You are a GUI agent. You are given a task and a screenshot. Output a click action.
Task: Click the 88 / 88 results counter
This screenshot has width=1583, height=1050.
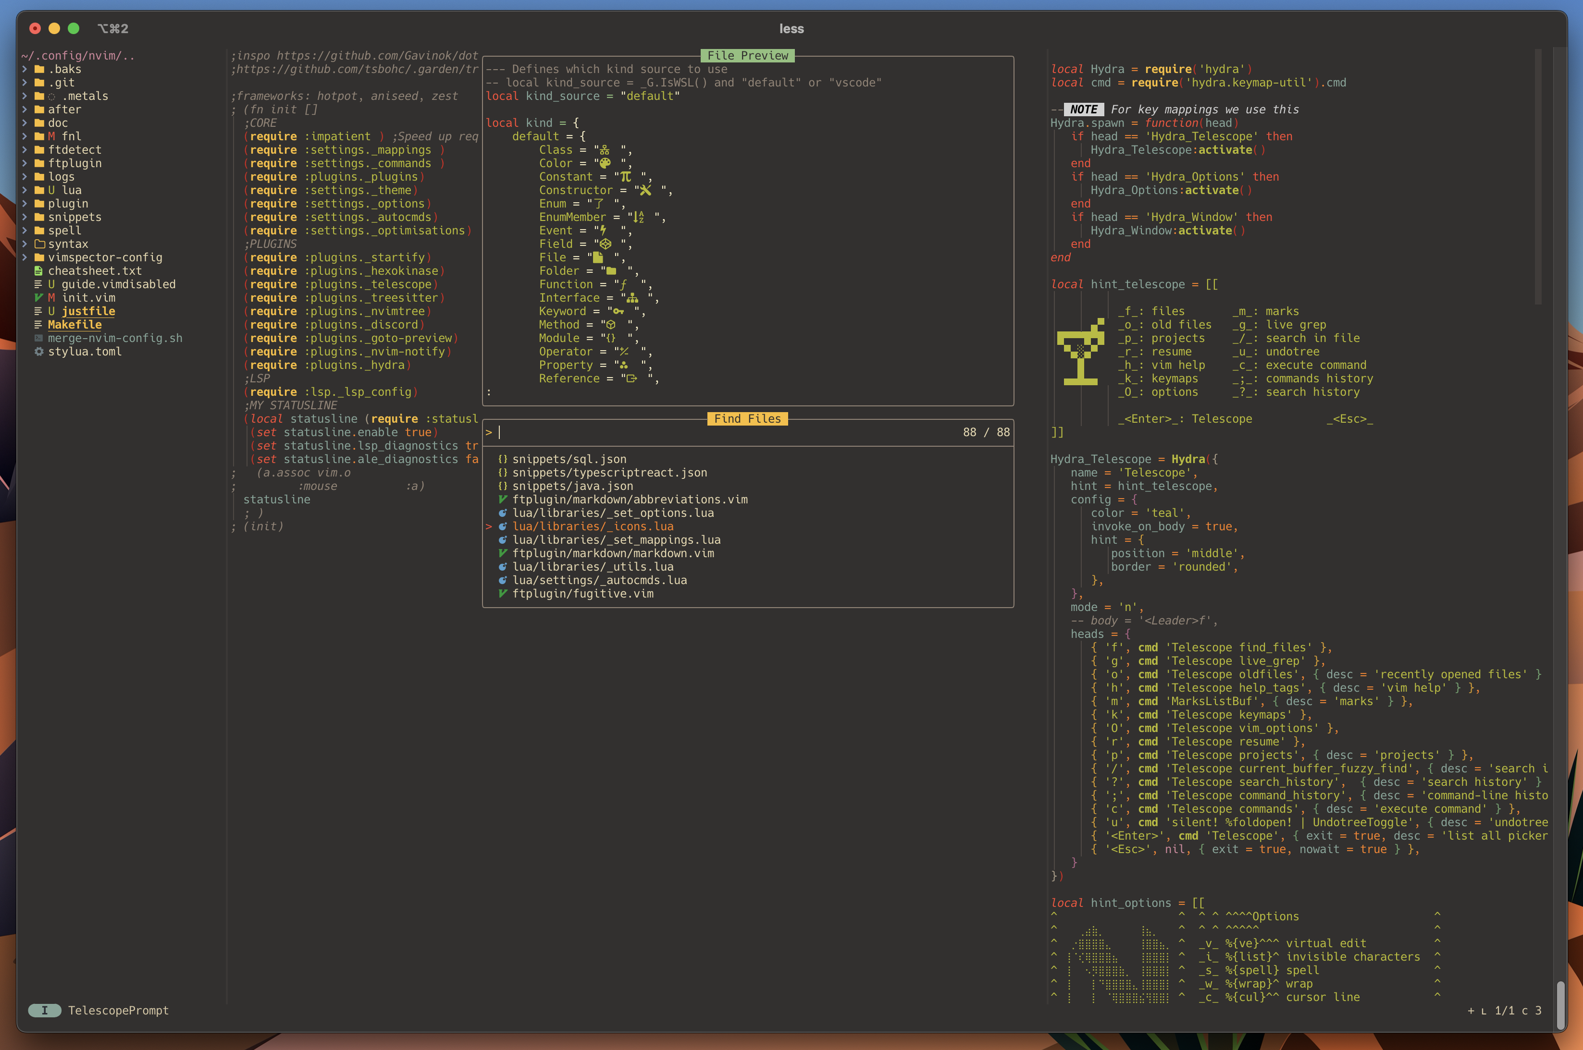986,433
